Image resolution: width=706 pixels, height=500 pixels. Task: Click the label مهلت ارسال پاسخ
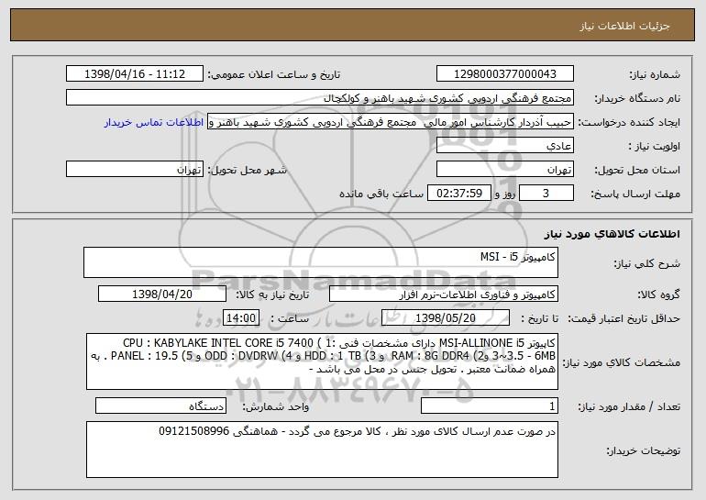click(635, 194)
